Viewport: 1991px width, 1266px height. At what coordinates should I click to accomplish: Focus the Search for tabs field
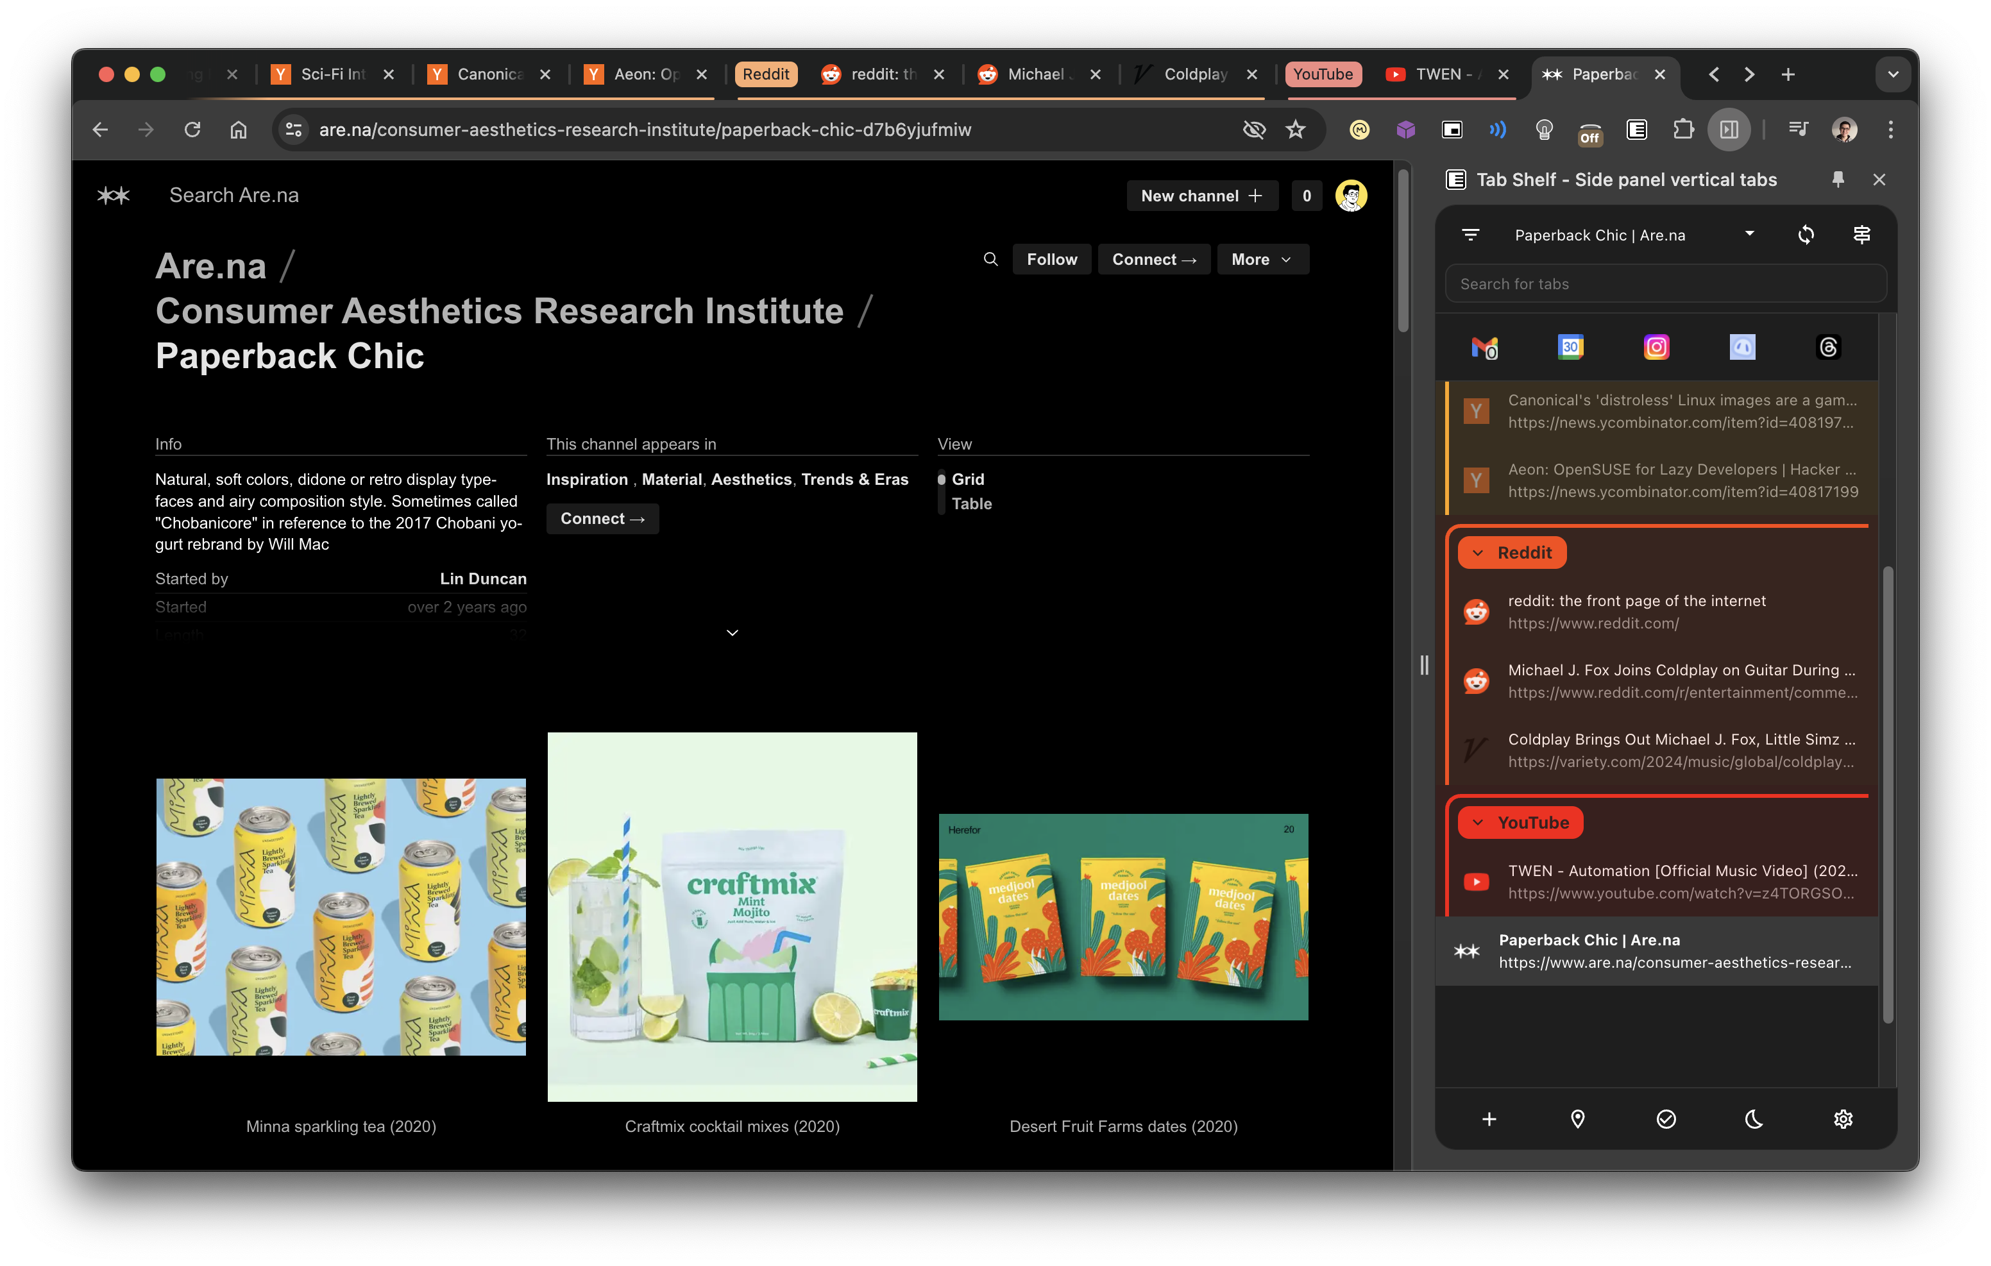pos(1665,283)
